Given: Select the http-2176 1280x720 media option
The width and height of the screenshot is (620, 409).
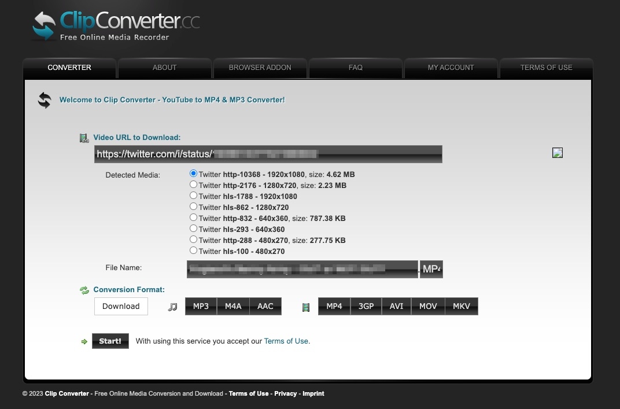Looking at the screenshot, I should 193,185.
